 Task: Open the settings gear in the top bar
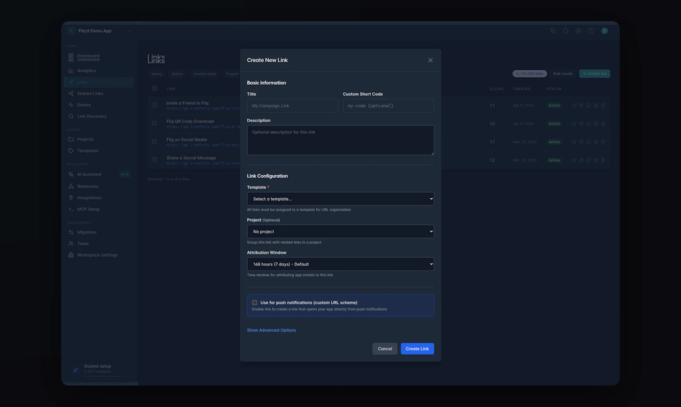[x=578, y=31]
